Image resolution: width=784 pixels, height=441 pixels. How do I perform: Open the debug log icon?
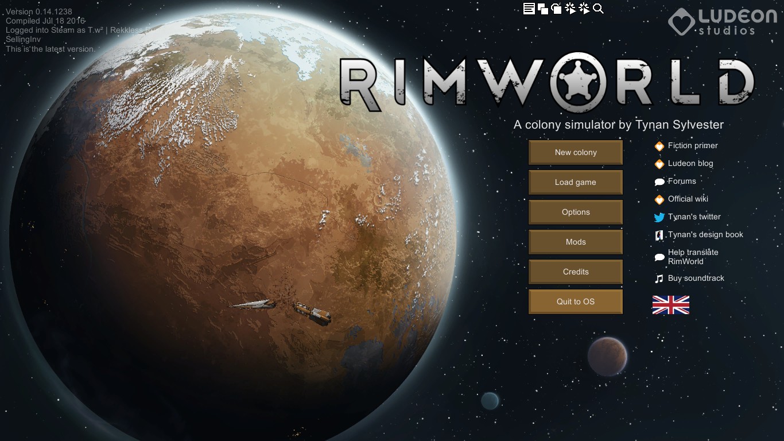[529, 9]
